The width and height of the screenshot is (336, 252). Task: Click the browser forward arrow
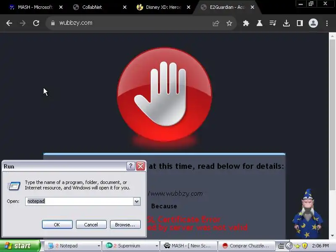(x=23, y=23)
